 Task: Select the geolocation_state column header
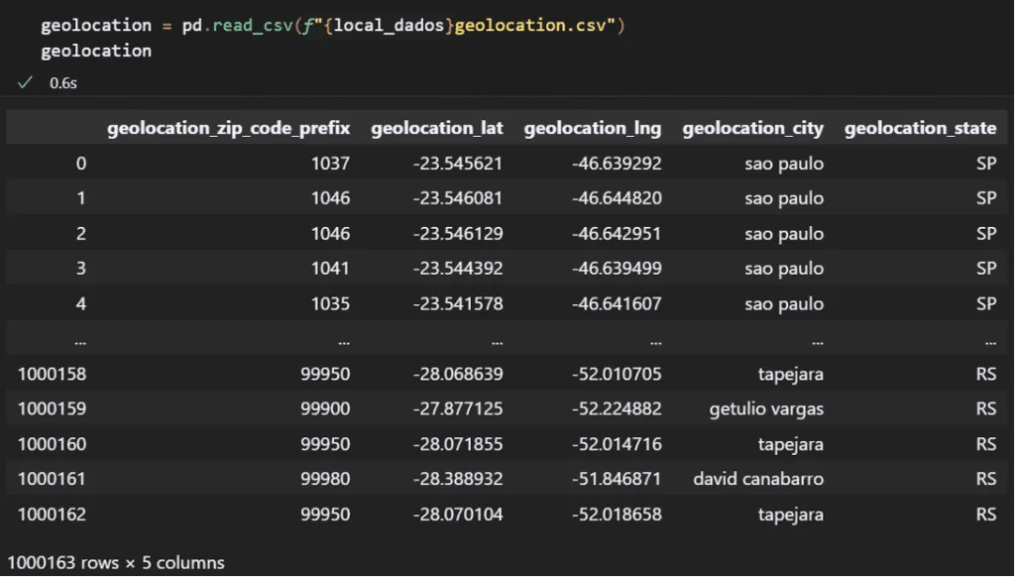coord(921,128)
